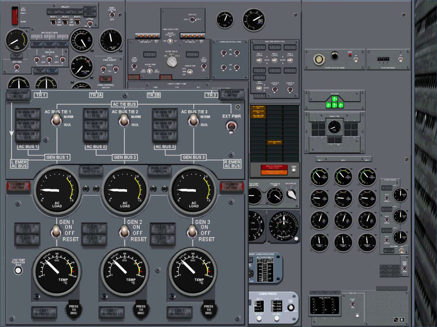This screenshot has height=327, width=437.
Task: Toggle the FWD CARGO VENT switch
Action: click(135, 66)
